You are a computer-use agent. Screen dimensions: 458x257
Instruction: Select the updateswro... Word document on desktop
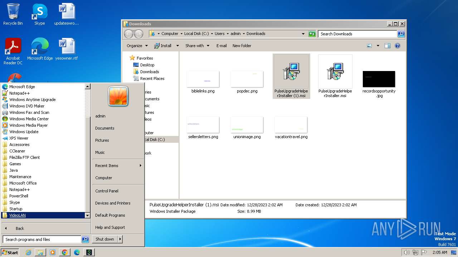[x=67, y=14]
